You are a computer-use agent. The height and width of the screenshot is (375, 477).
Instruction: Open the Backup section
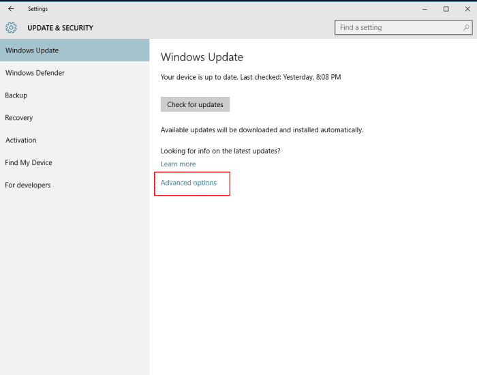coord(74,95)
